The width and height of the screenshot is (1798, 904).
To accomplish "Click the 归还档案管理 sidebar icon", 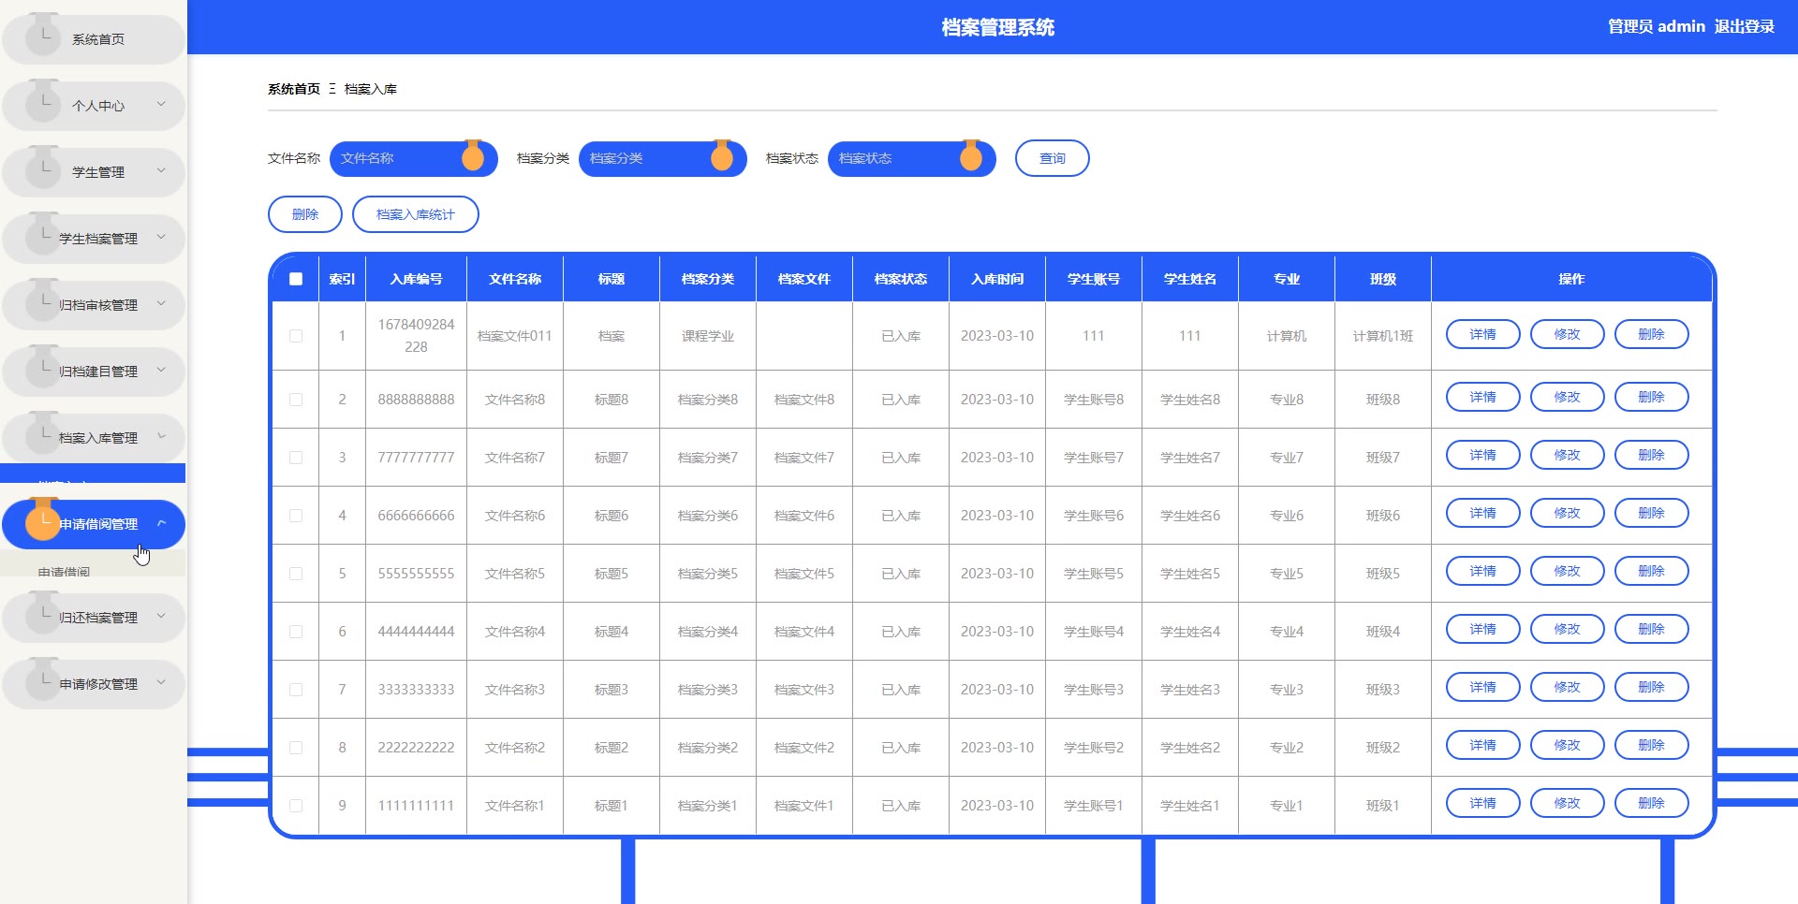I will point(43,614).
